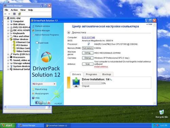This screenshot has width=170, height=128.
Task: Click the forward arrow in Device Manager toolbar
Action: (9, 14)
